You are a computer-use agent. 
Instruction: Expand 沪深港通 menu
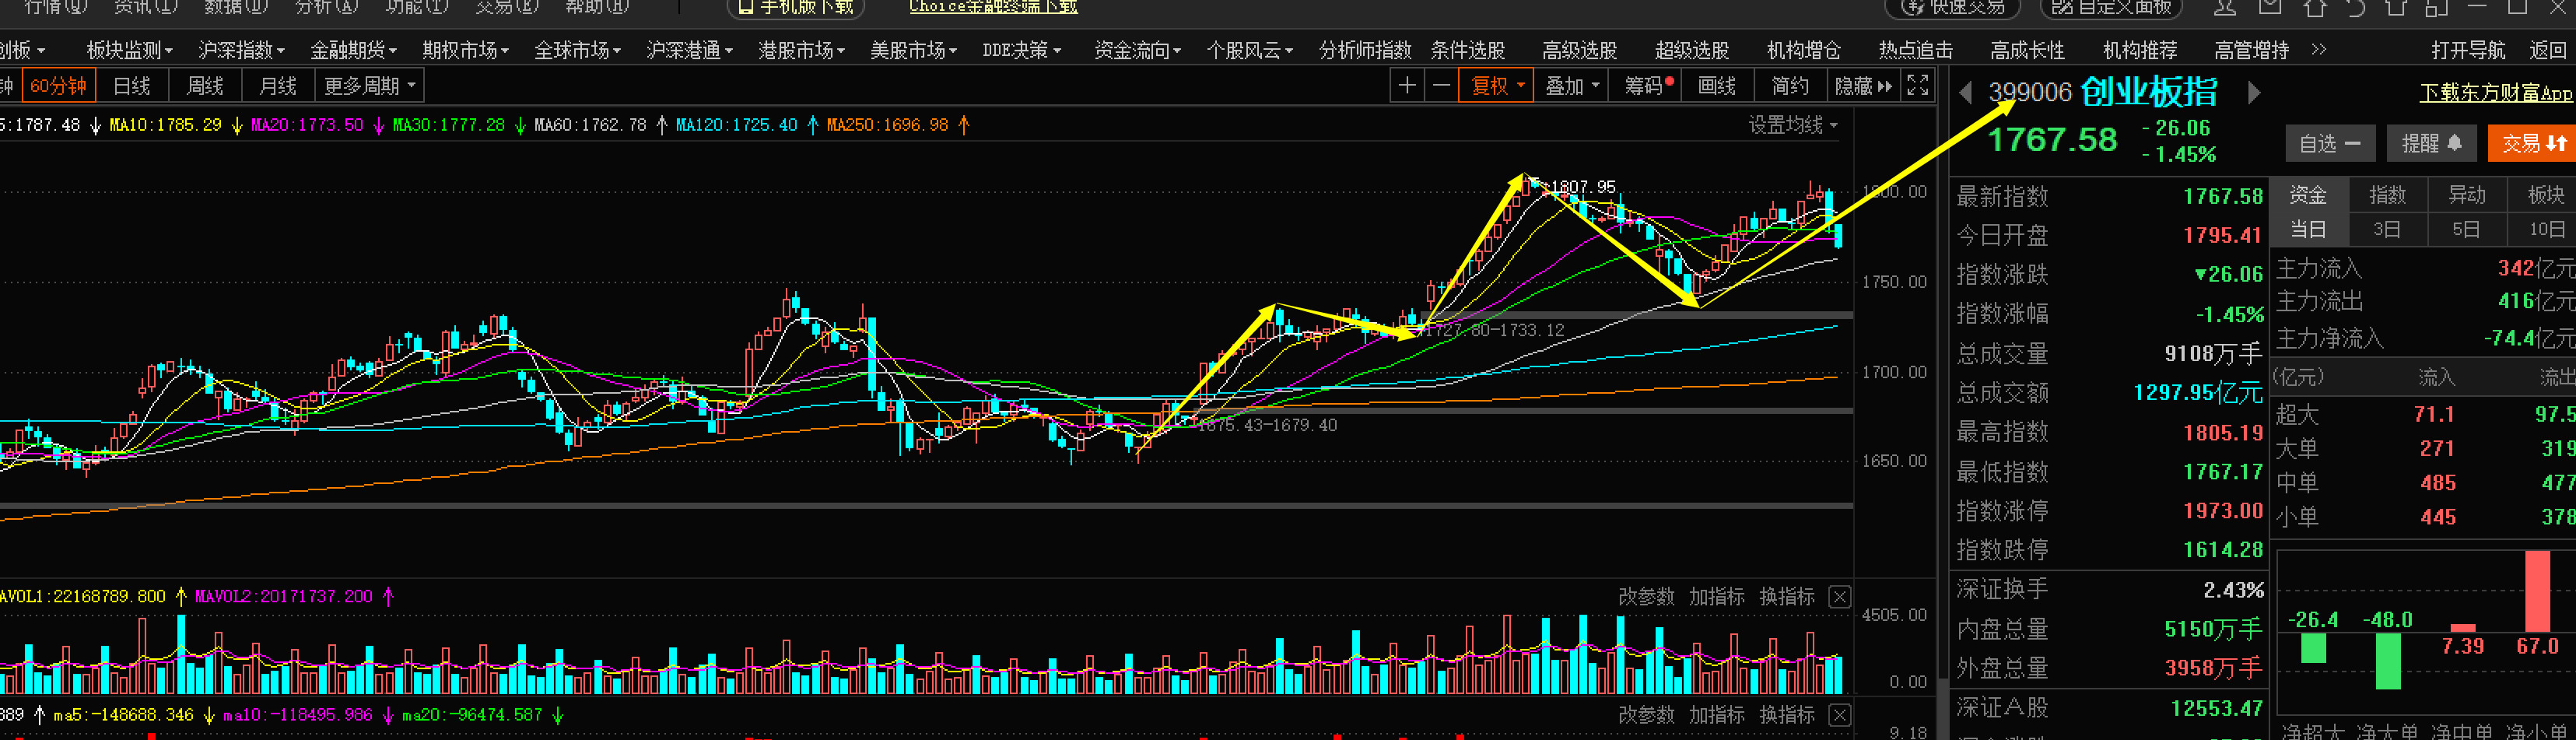689,50
